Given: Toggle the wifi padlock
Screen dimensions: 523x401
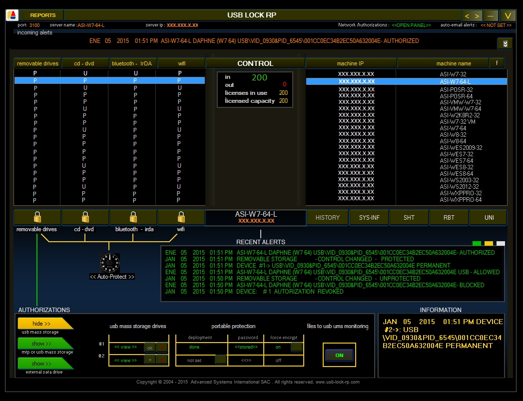Looking at the screenshot, I should pos(181,217).
